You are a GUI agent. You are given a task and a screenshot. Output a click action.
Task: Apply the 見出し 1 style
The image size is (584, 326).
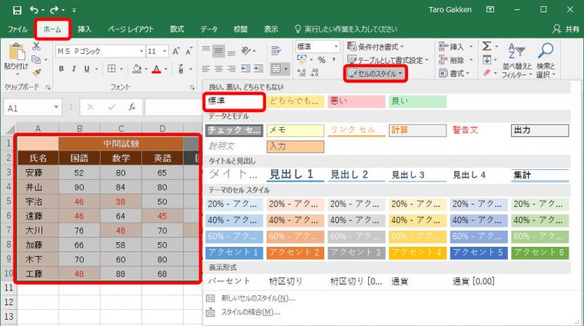295,175
